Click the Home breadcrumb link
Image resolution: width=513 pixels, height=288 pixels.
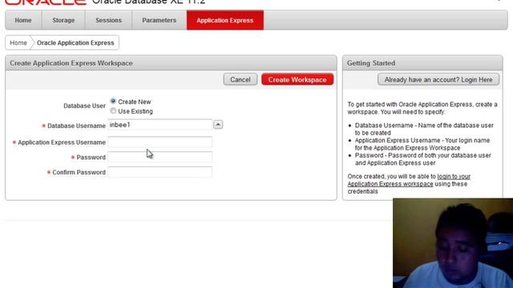[x=18, y=42]
